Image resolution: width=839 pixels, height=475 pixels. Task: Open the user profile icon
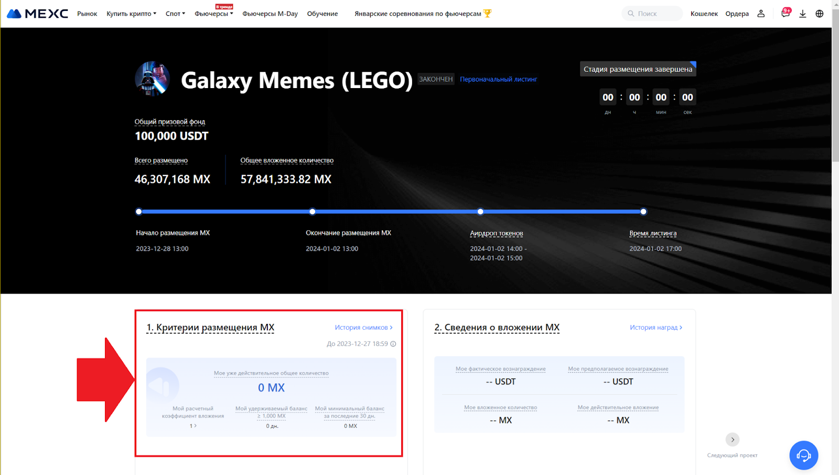pyautogui.click(x=761, y=14)
